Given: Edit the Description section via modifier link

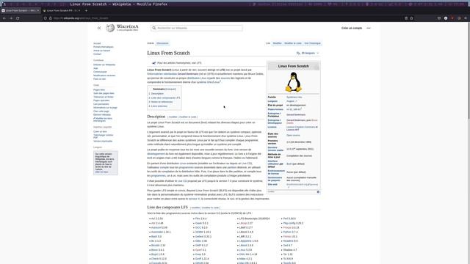Looking at the screenshot, I should 173,117.
